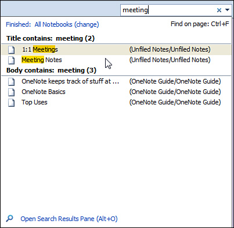Click the magnifier icon near Open Search Results
Screen dimensions: 234x228
point(9,219)
